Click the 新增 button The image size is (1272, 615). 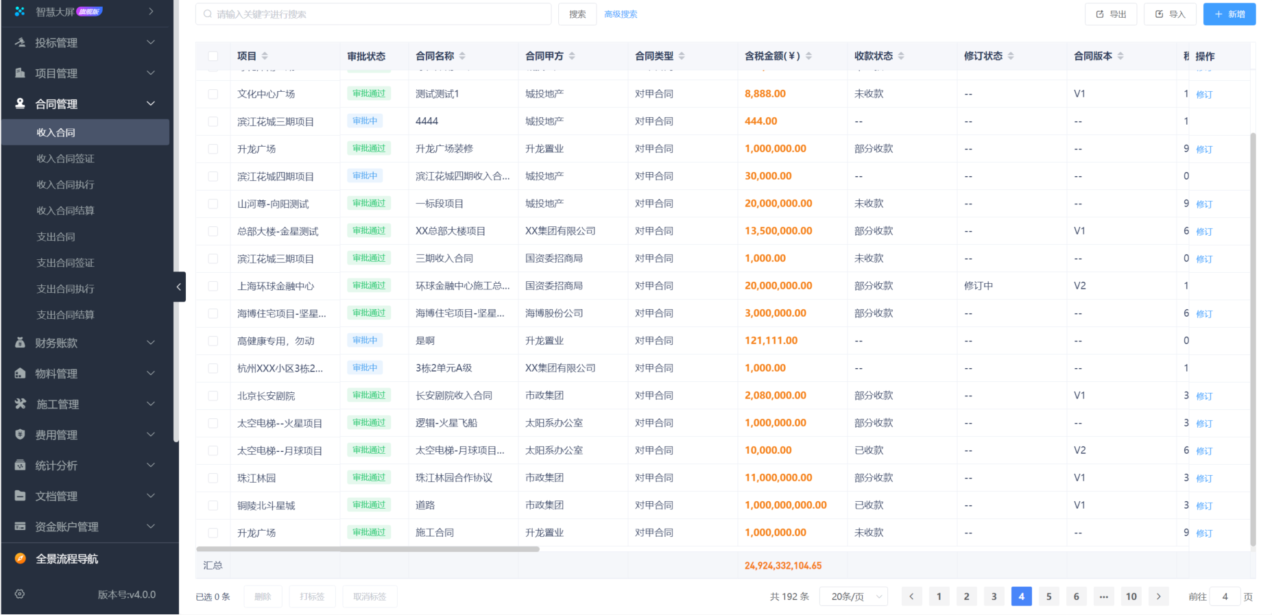[1229, 14]
